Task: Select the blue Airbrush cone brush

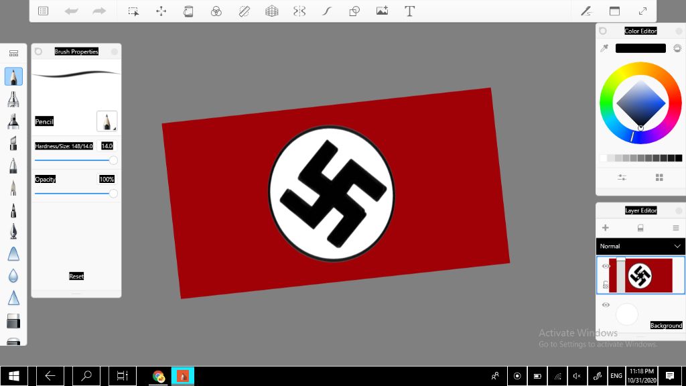Action: click(x=13, y=254)
